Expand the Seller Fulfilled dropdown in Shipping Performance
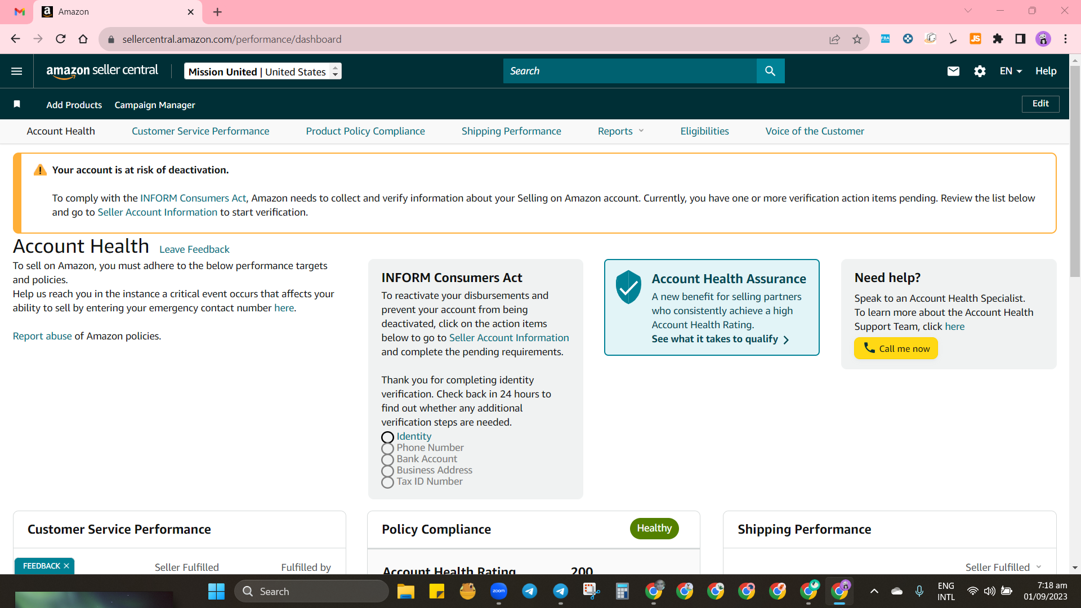The height and width of the screenshot is (608, 1081). [x=1003, y=567]
